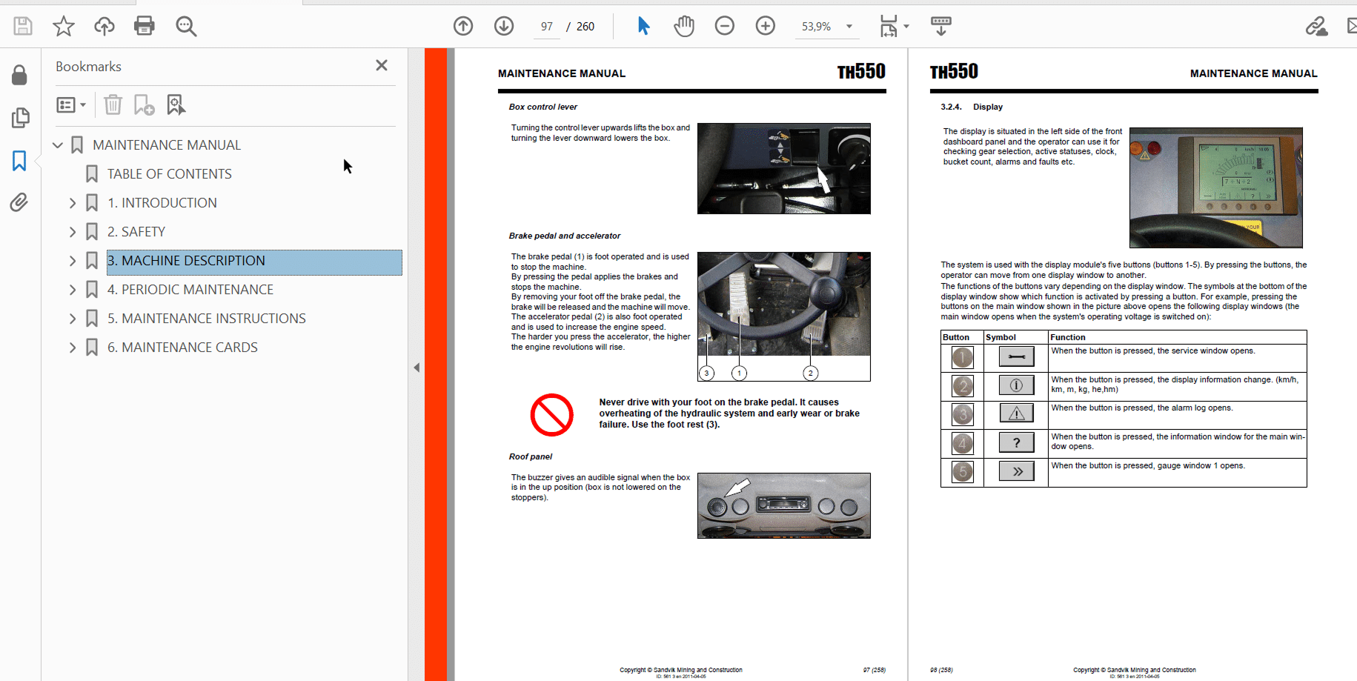Image resolution: width=1357 pixels, height=681 pixels.
Task: Zoom in with the plus icon
Action: click(x=765, y=27)
